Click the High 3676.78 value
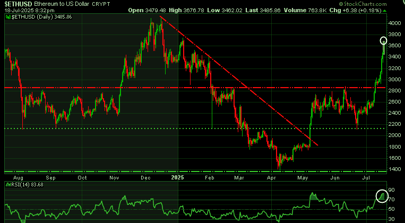The height and width of the screenshot is (223, 405). 186,11
